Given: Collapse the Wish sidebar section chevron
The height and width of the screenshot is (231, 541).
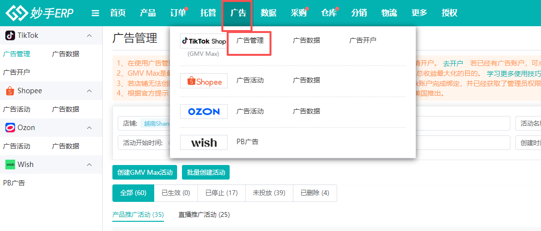Looking at the screenshot, I should click(x=90, y=165).
